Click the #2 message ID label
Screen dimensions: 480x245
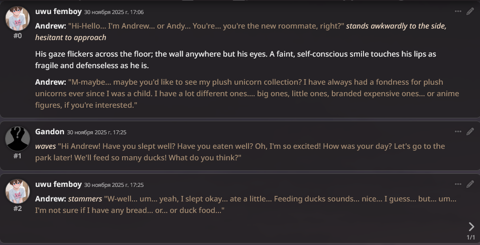(x=18, y=208)
